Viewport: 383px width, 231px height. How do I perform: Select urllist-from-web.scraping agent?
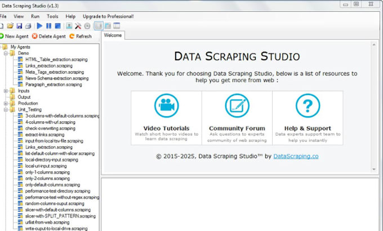pyautogui.click(x=47, y=222)
